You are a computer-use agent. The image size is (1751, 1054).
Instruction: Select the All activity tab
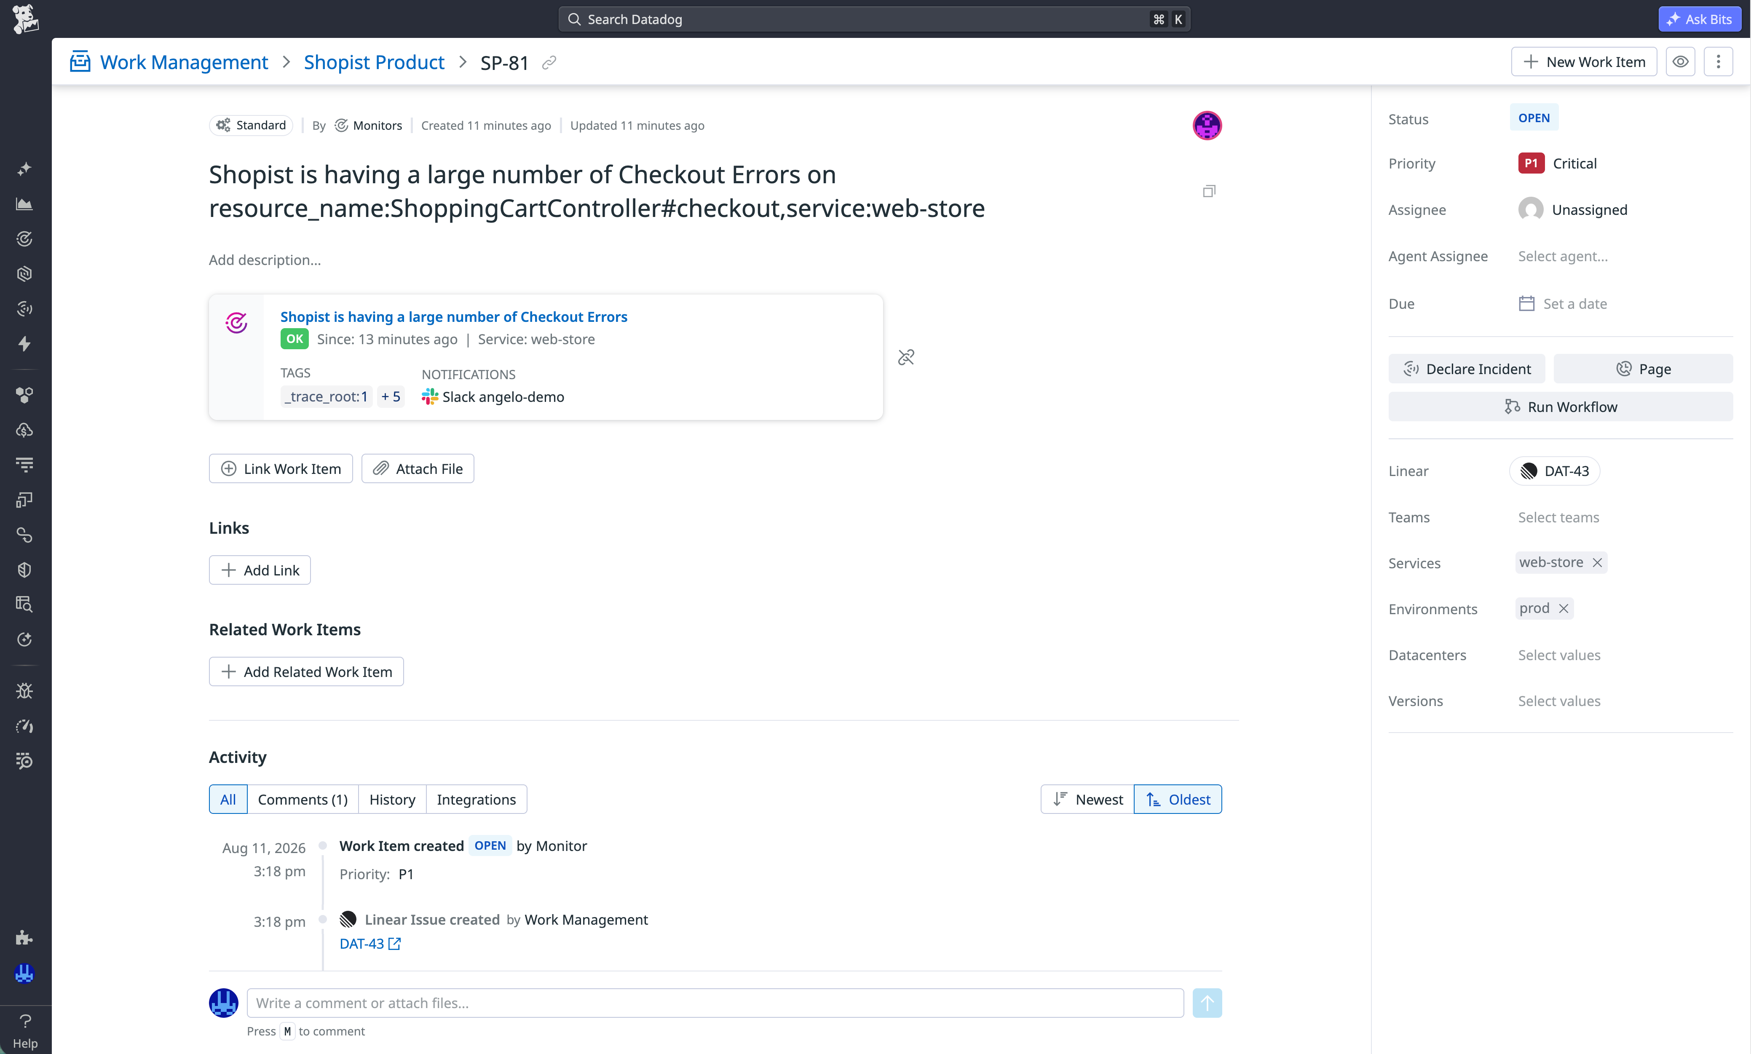tap(228, 799)
